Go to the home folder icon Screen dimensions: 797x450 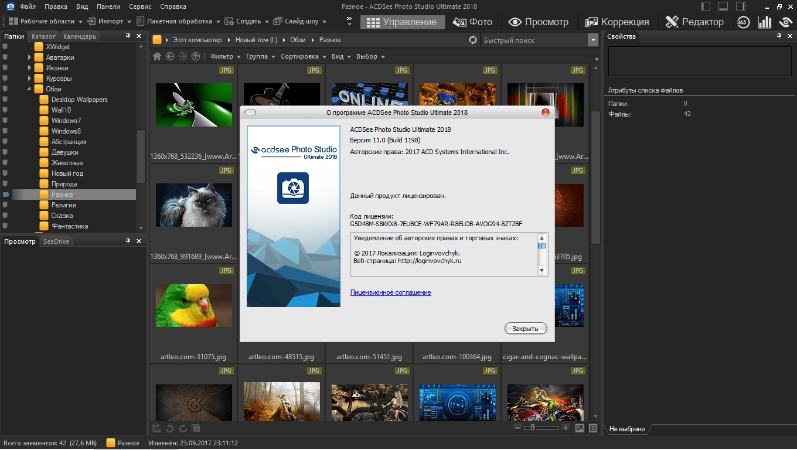pos(157,56)
